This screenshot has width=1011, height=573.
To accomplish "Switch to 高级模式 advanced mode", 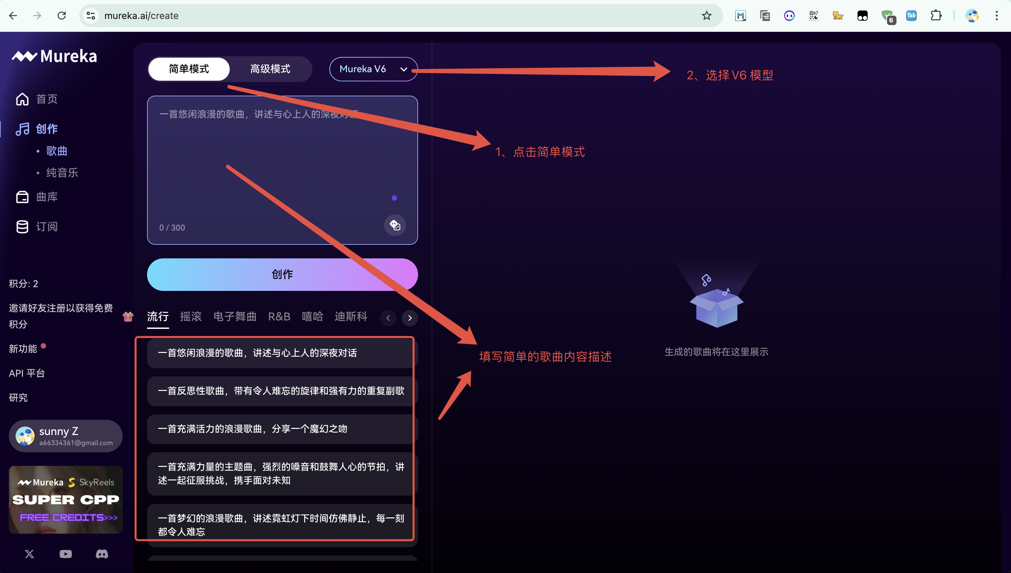I will tap(270, 69).
